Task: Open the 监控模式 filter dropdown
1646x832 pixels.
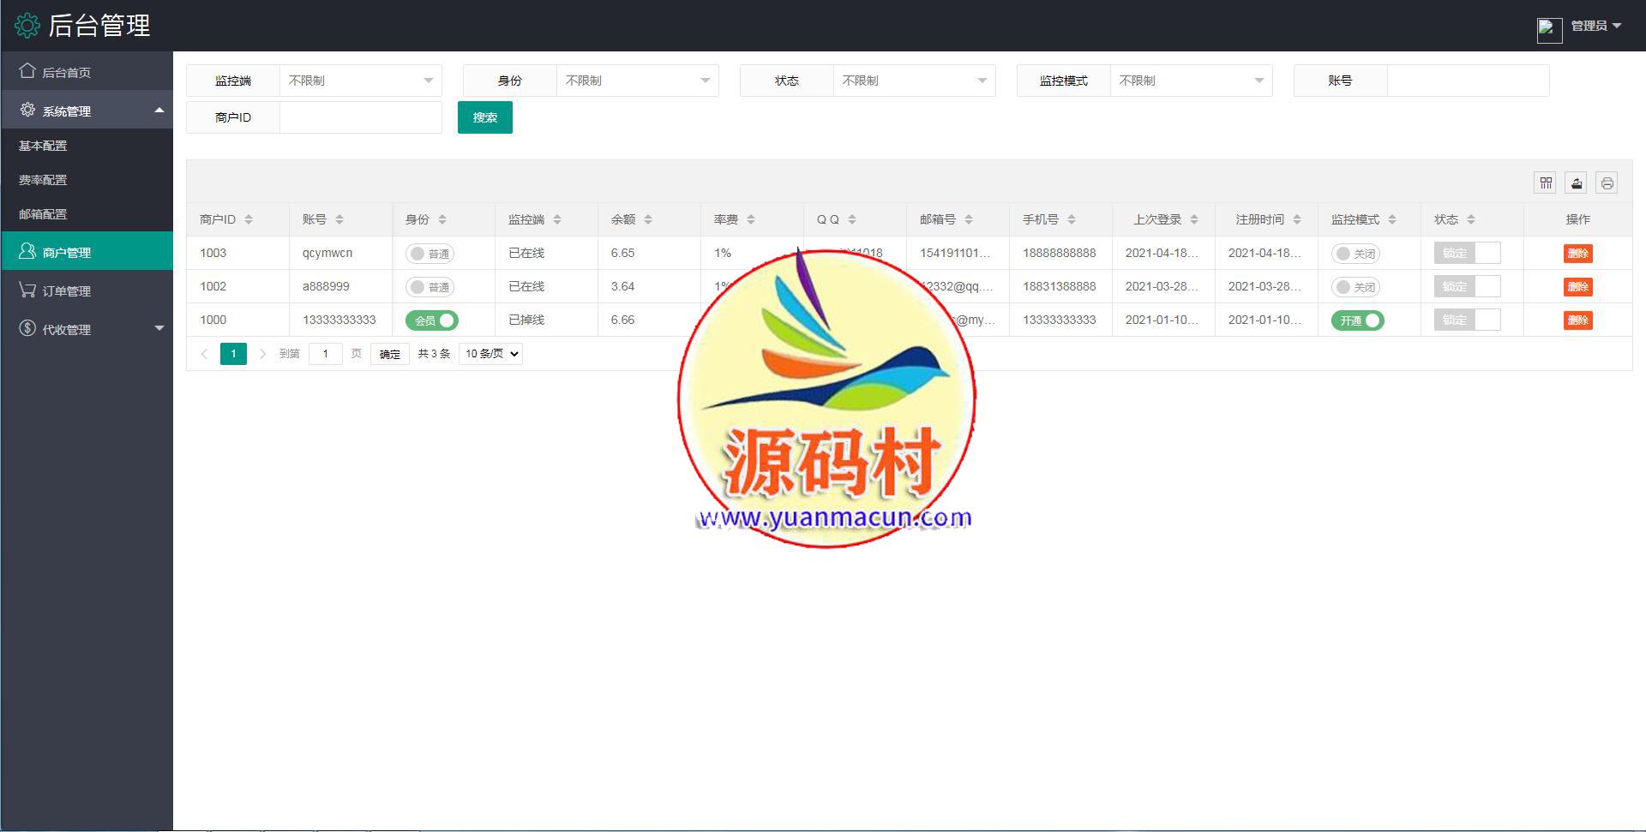Action: 1191,81
